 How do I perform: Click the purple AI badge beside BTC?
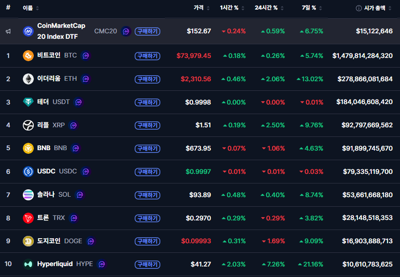click(x=85, y=56)
